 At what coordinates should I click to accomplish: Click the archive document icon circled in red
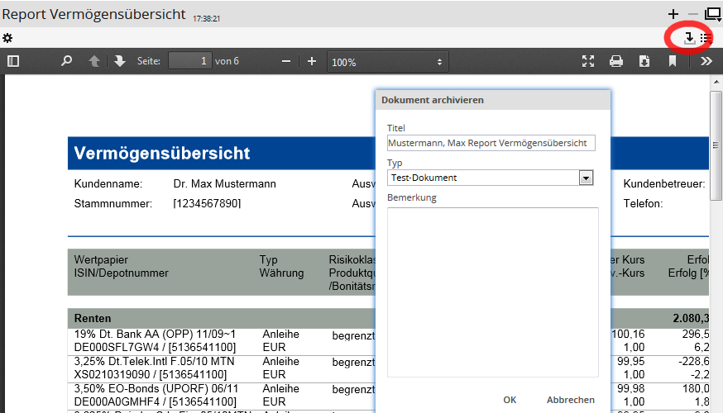click(690, 38)
